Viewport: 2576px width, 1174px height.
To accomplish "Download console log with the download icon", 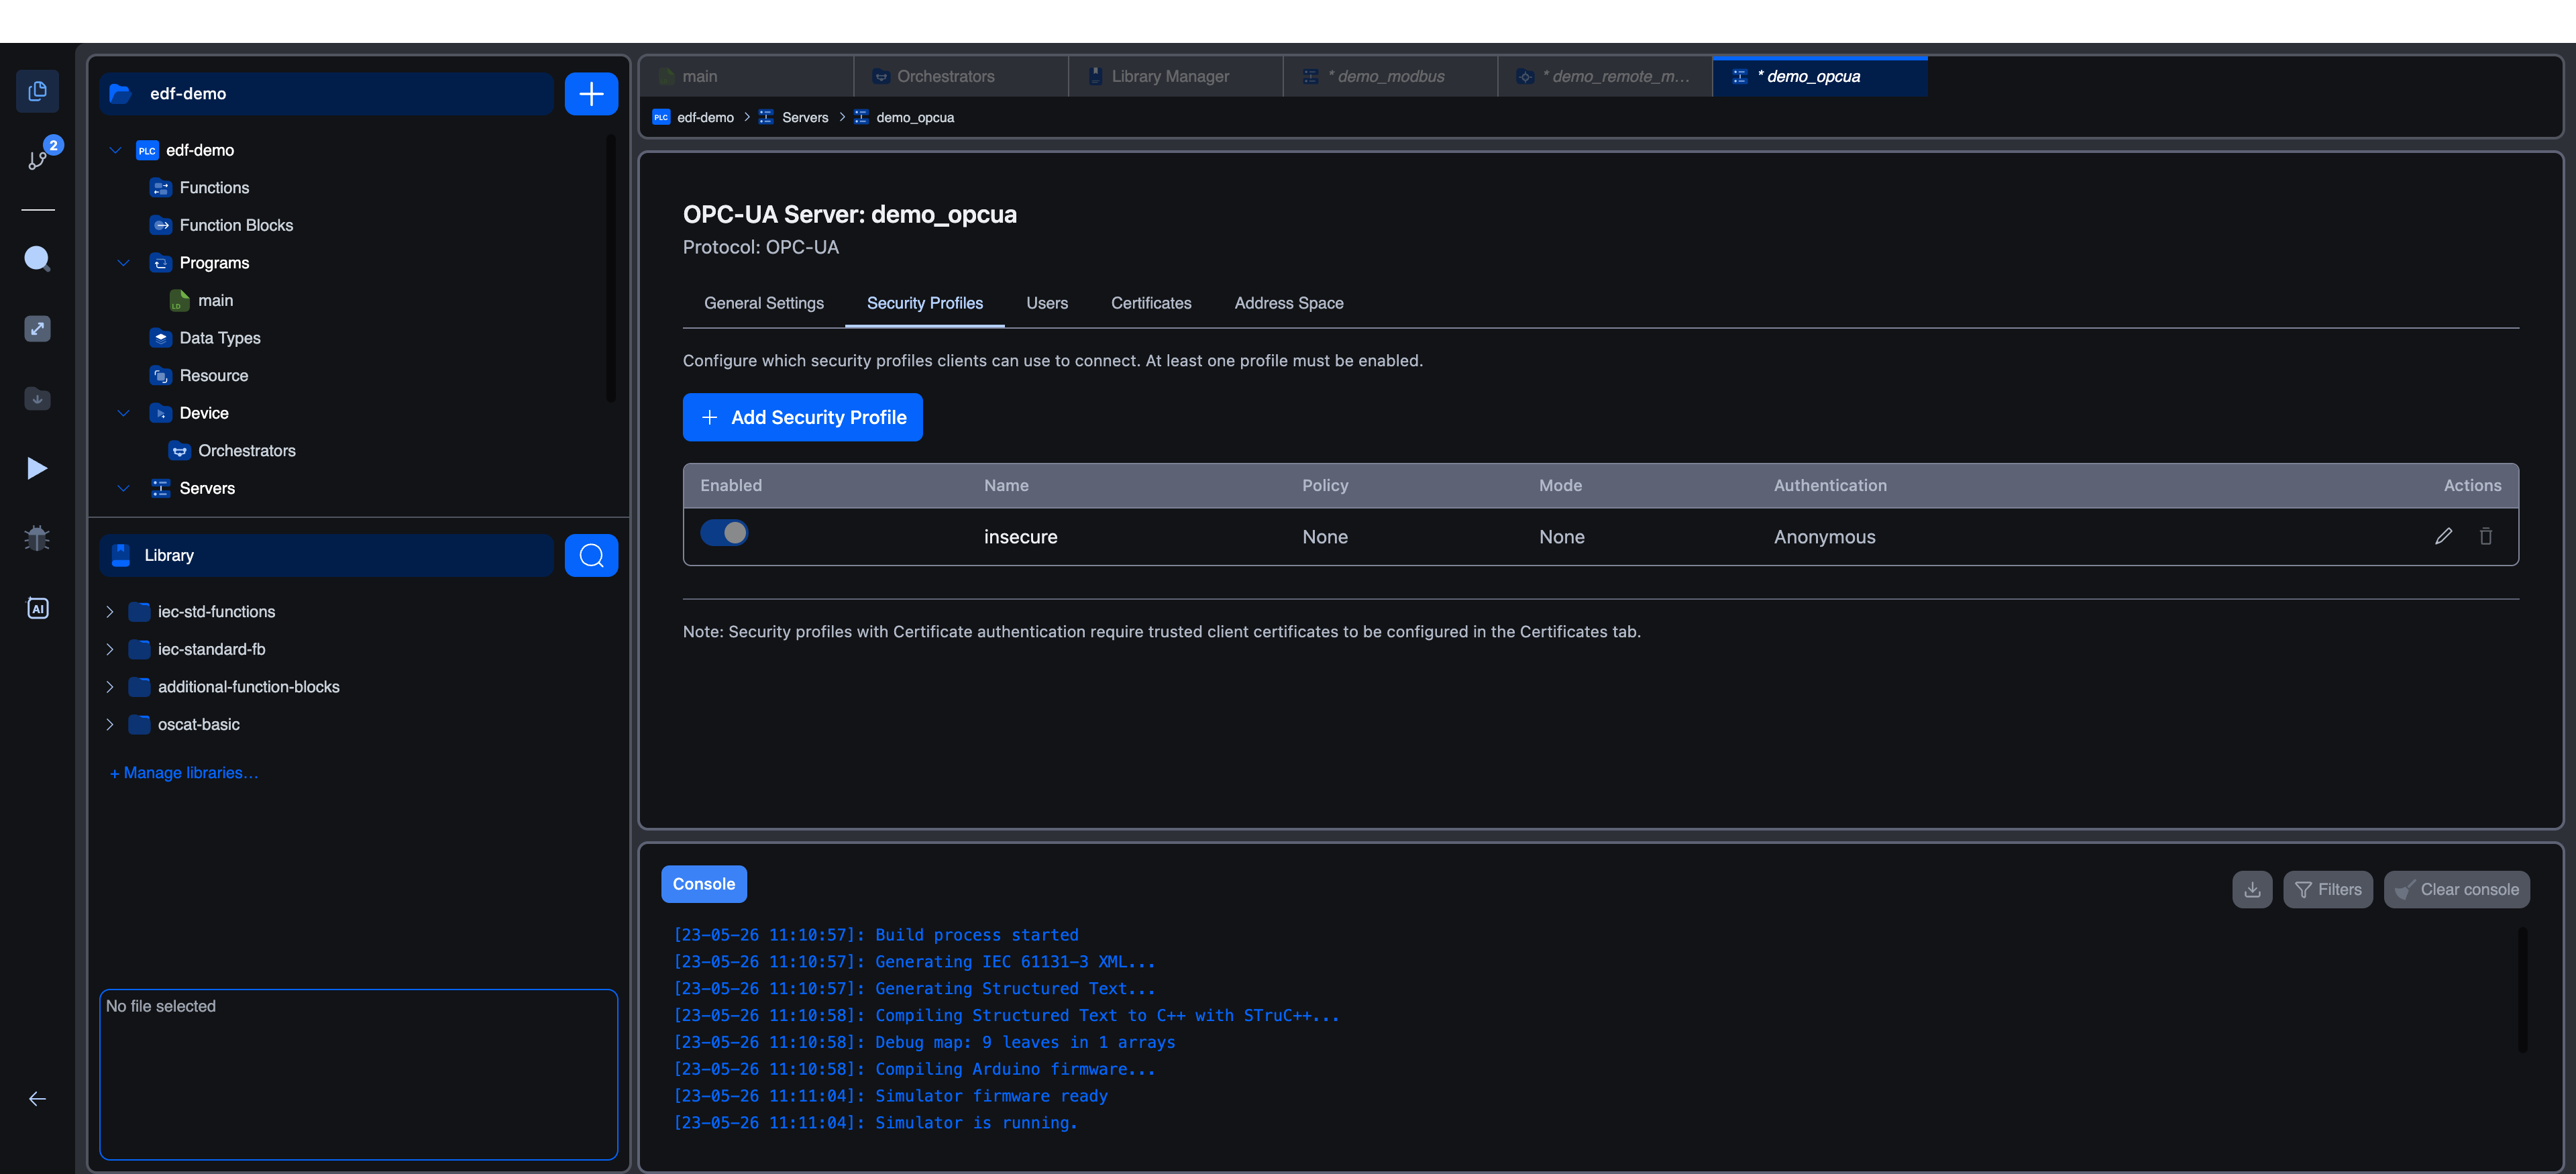I will (2252, 889).
